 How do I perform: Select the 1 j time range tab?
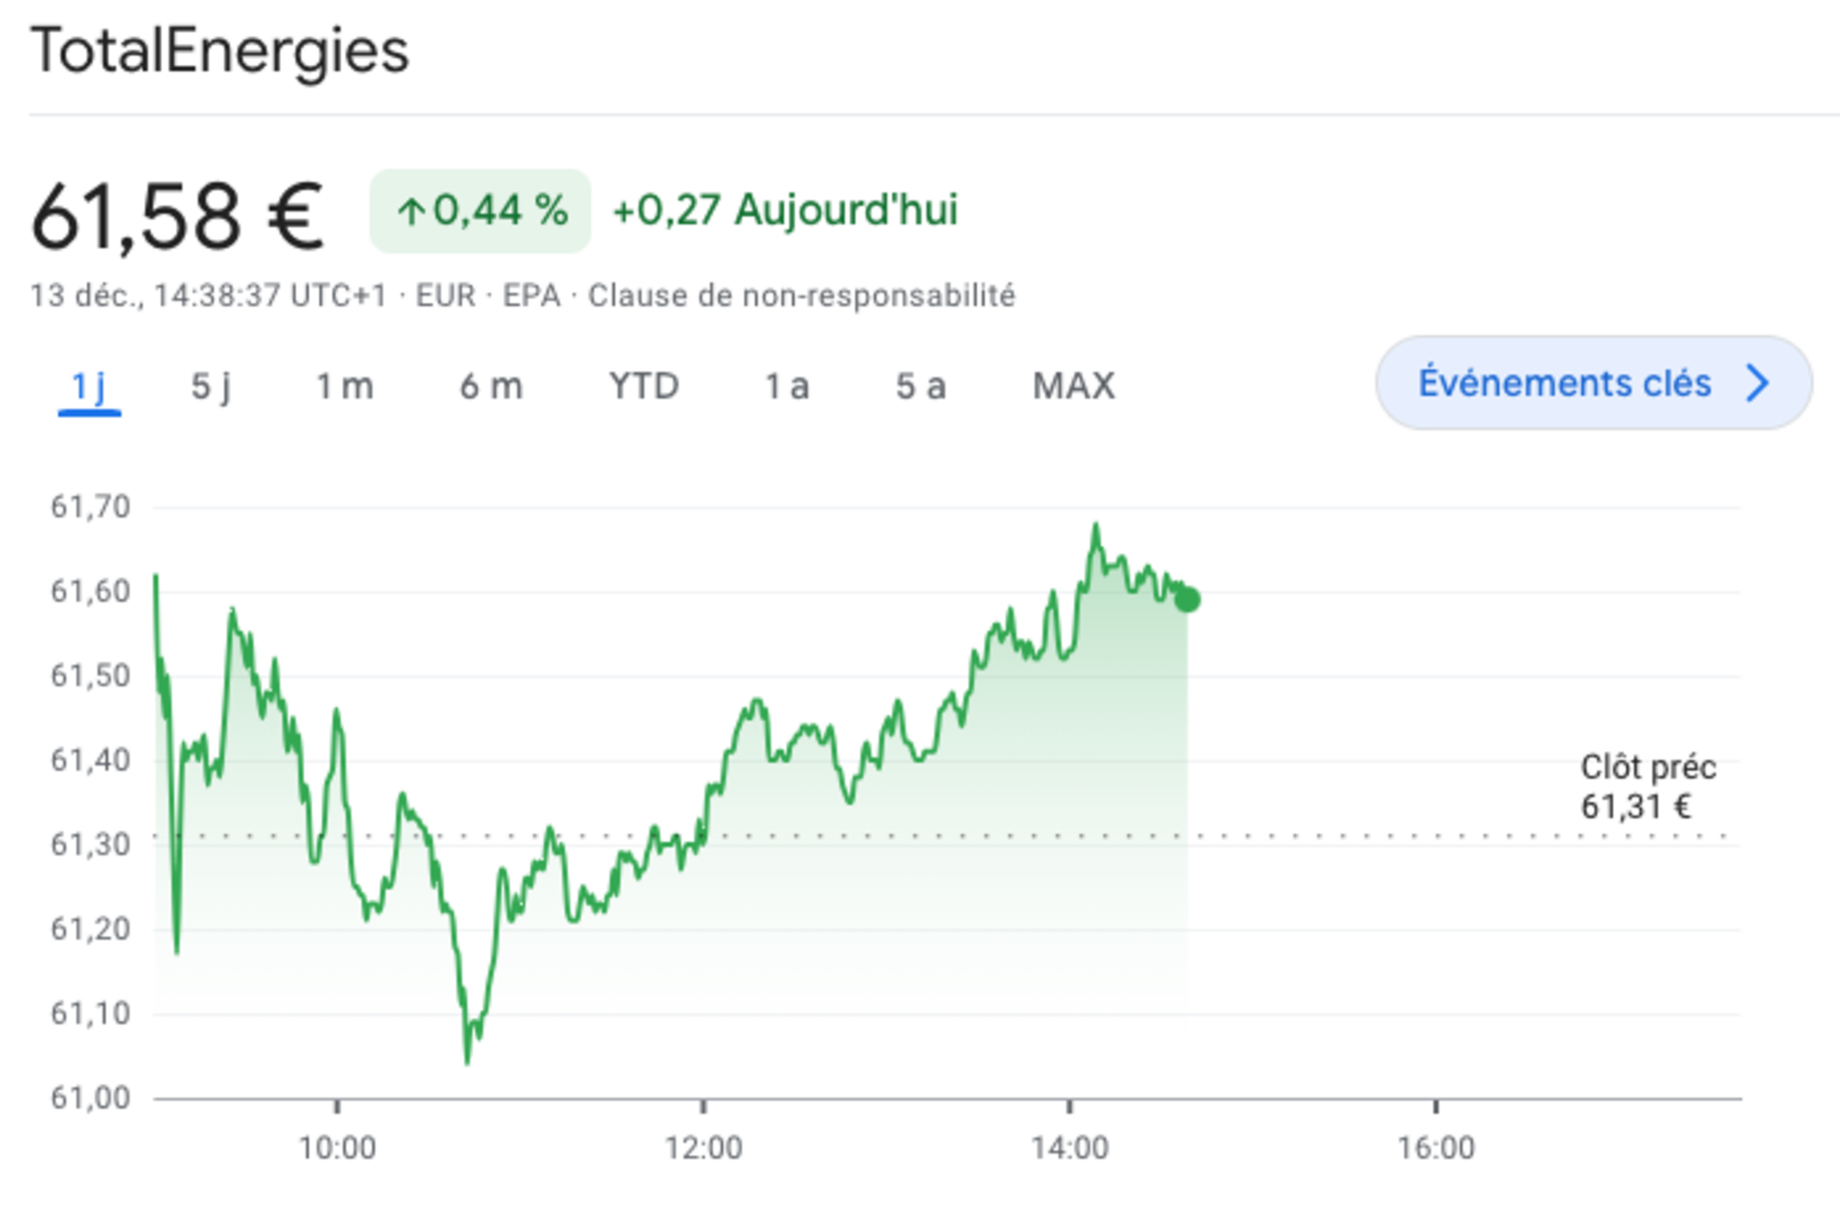pos(89,387)
